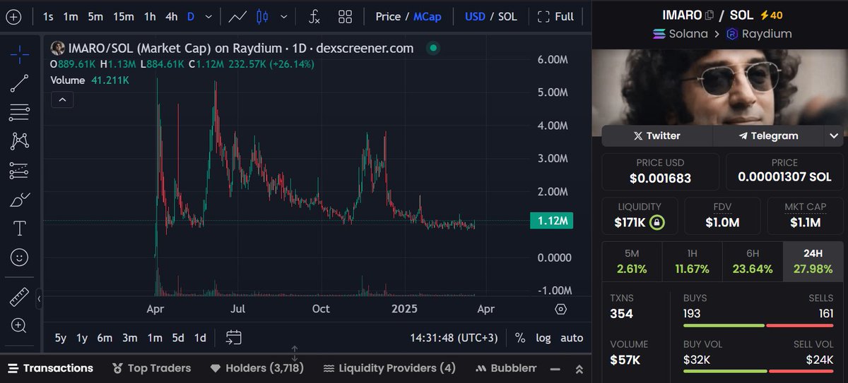Select the 5M stats period
The image size is (848, 383).
pyautogui.click(x=632, y=262)
